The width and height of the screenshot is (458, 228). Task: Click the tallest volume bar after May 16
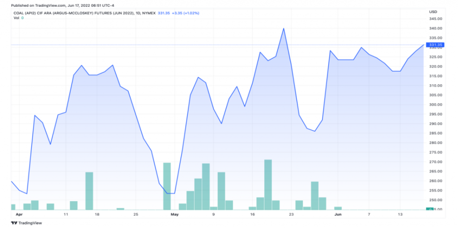268,185
